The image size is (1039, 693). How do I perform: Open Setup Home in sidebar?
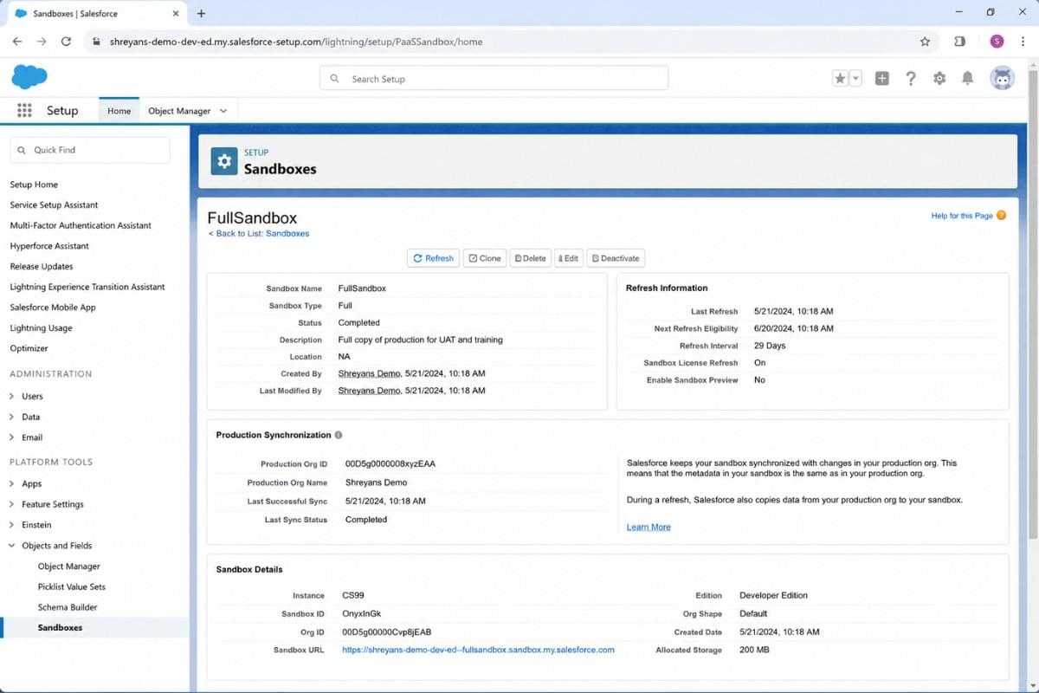point(34,185)
